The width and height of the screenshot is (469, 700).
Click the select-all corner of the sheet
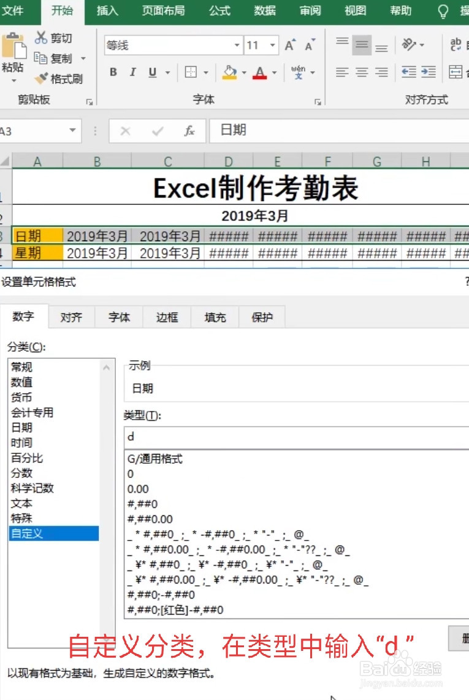6,161
